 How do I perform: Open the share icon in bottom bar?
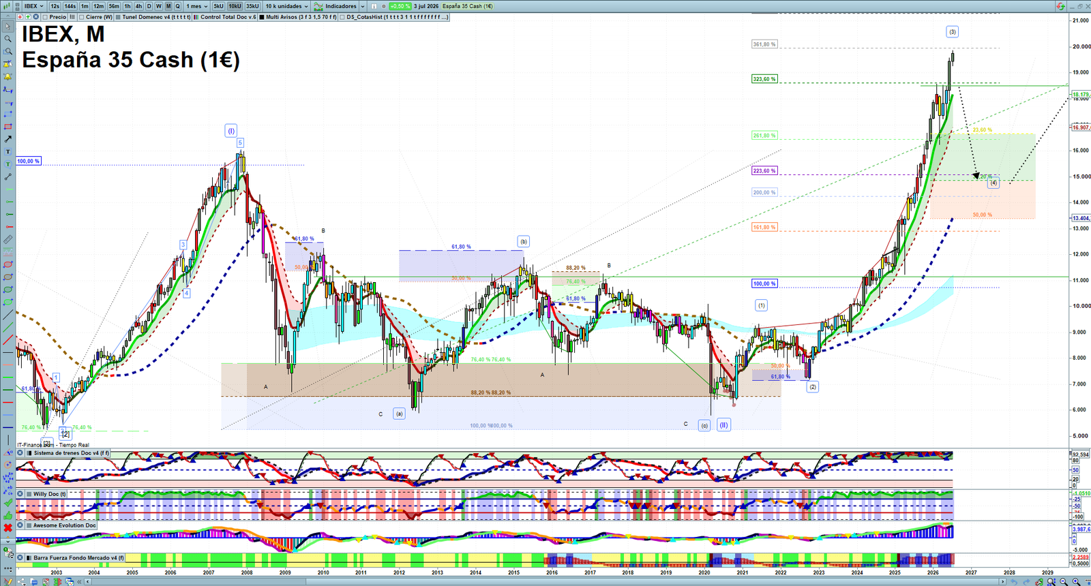pos(21,581)
